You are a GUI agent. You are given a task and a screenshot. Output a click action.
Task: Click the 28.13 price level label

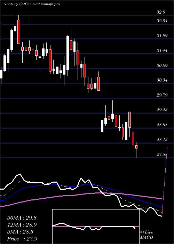click(162, 139)
